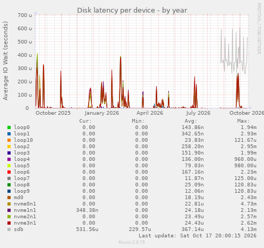
Task: Click the sdb average value 367.14u
Action: tap(193, 229)
